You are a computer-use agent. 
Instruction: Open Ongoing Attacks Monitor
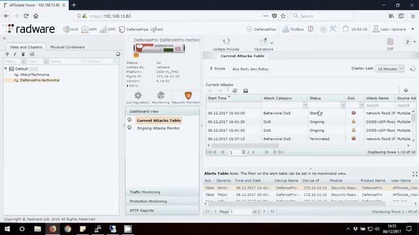[x=158, y=128]
